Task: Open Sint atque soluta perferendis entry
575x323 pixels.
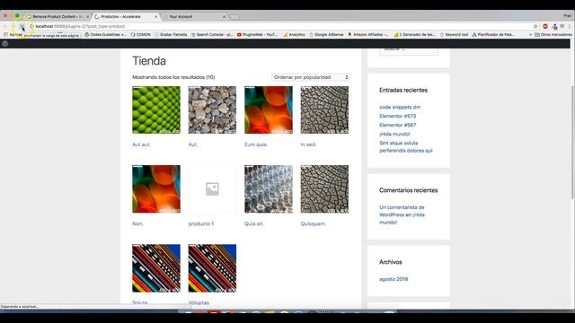Action: [x=406, y=146]
